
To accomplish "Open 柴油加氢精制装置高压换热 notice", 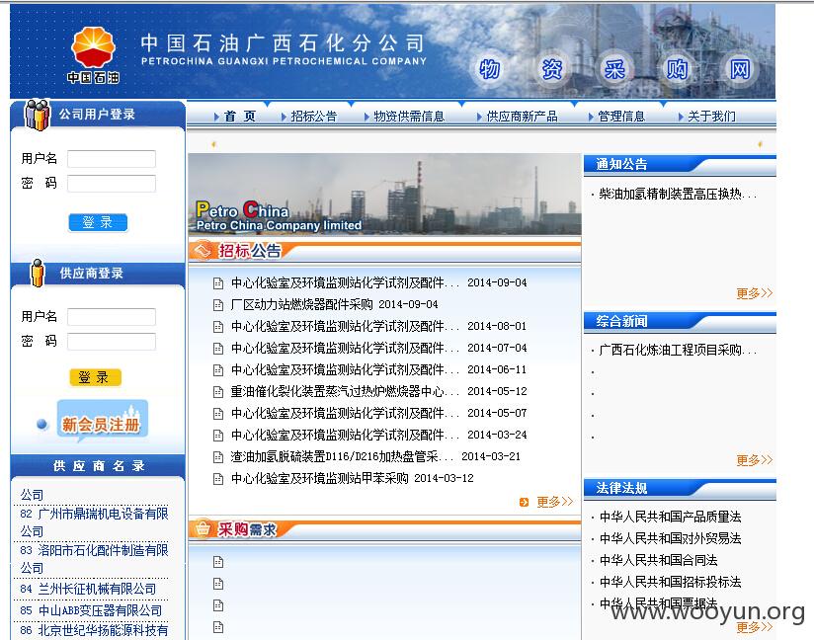I will pyautogui.click(x=678, y=195).
